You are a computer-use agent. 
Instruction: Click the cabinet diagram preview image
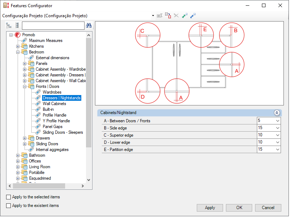point(190,63)
